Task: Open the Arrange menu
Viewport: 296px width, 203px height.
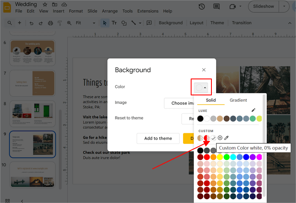Action: coord(110,11)
